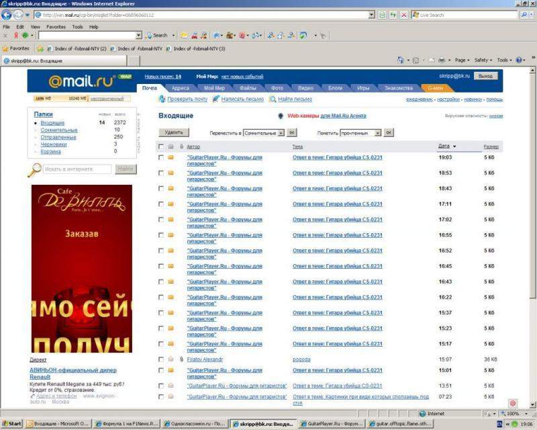This screenshot has width=537, height=430.
Task: Switch to the 'Мой Мир' tab
Action: pos(214,88)
